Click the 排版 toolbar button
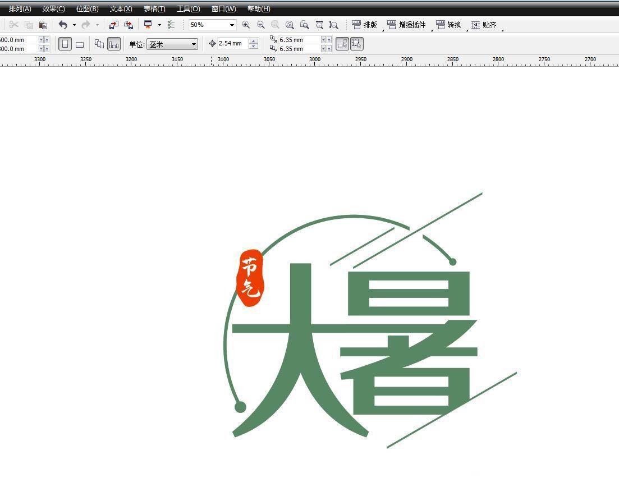Image resolution: width=619 pixels, height=487 pixels. (364, 25)
